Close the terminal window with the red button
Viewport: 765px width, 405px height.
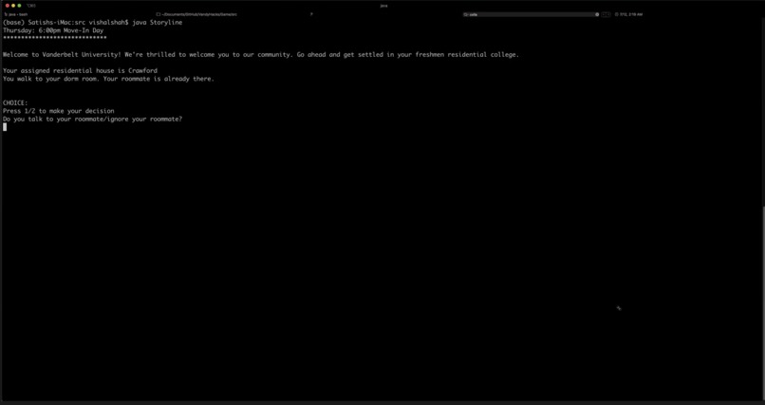[x=8, y=6]
